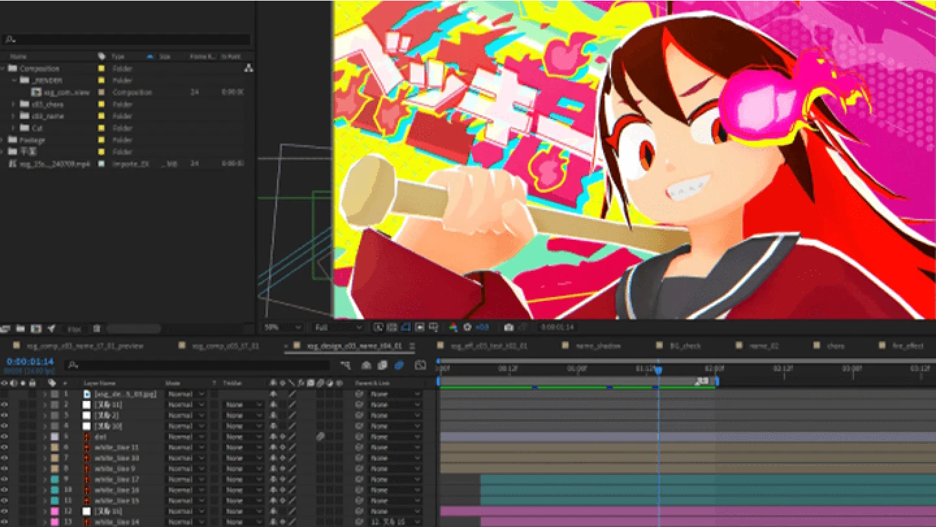Viewport: 936px width, 527px height.
Task: Click the xsg_com composition icon in Project
Action: (36, 92)
